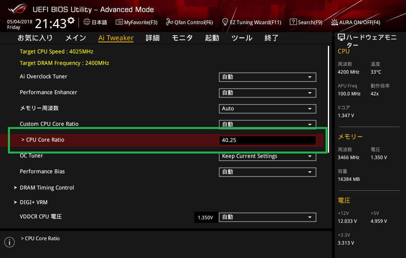
Task: Click the MyFavorite(F3) label
Action: coord(141,22)
